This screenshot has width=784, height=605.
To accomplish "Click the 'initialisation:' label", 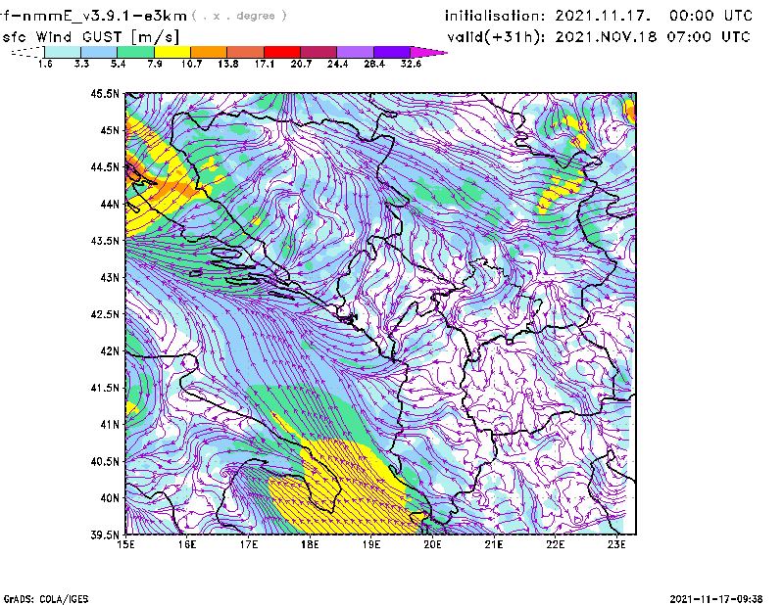I will coord(494,16).
